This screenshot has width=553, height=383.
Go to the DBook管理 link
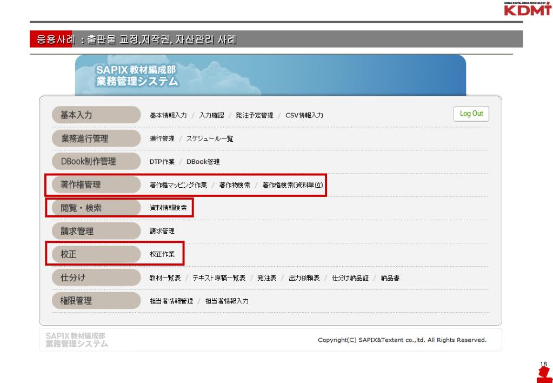203,162
